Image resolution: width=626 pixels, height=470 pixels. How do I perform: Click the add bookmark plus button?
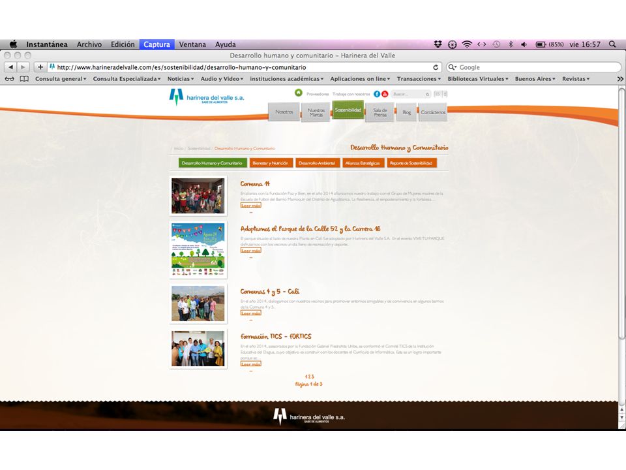tap(40, 67)
